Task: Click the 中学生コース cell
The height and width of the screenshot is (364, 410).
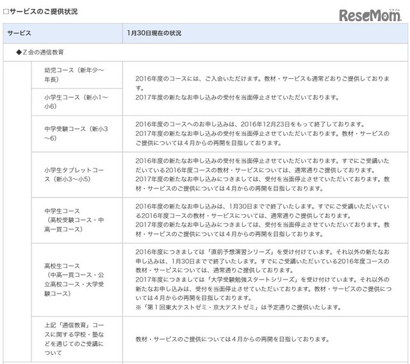Action: (77, 220)
